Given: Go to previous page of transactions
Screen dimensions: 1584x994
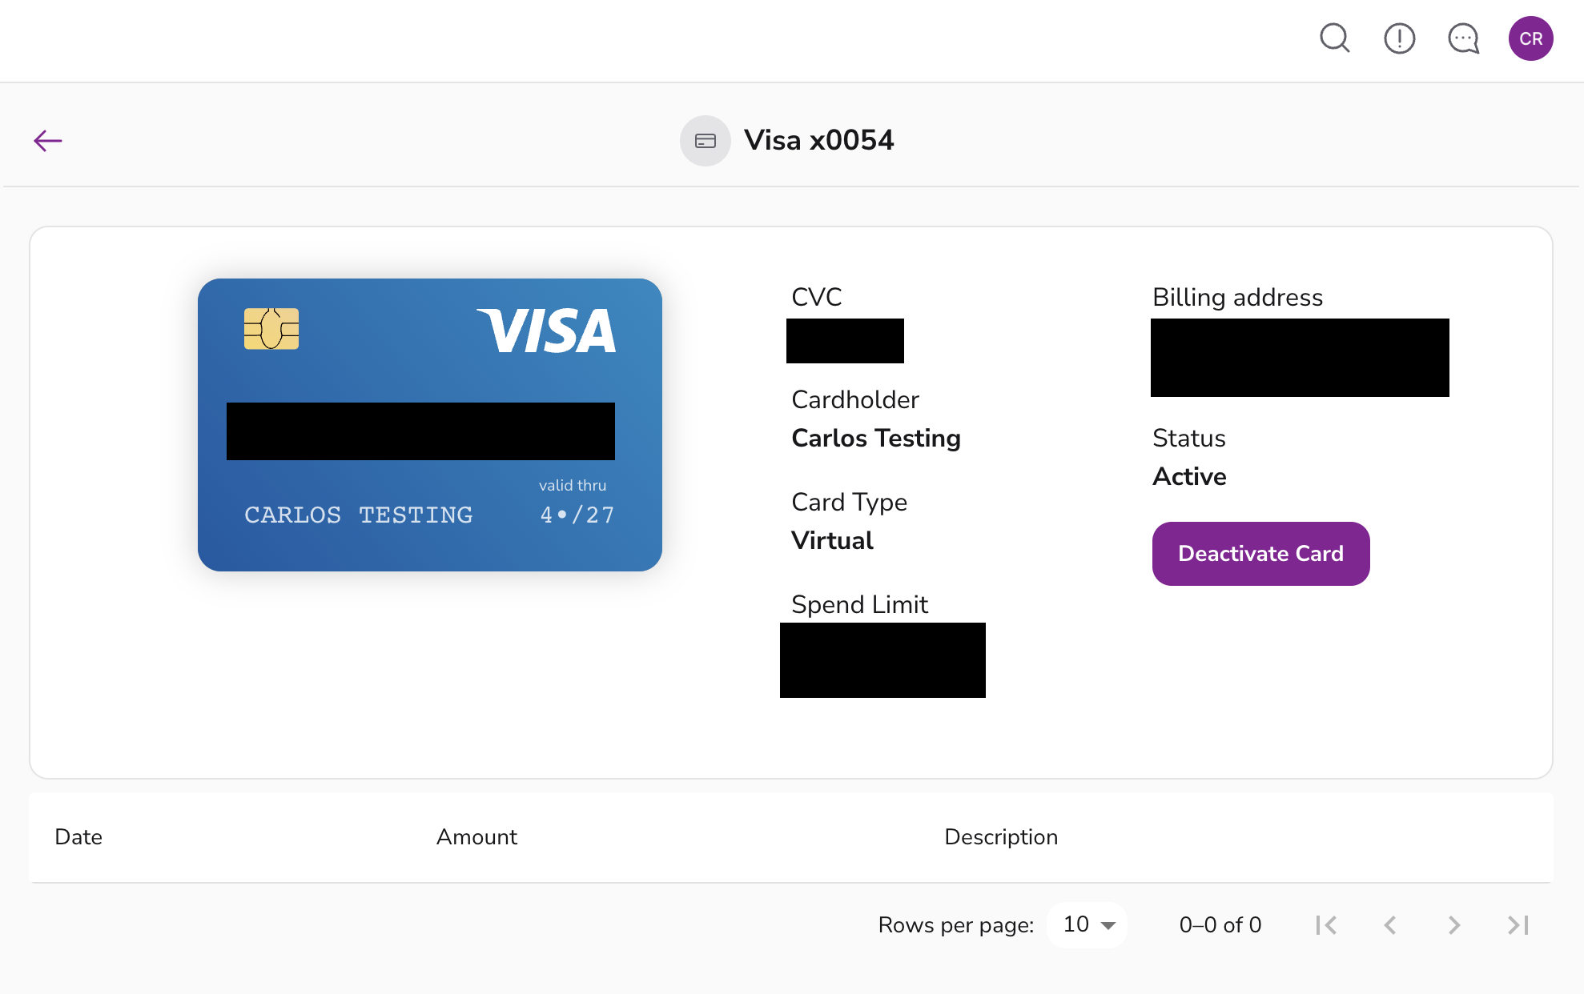Looking at the screenshot, I should point(1390,925).
